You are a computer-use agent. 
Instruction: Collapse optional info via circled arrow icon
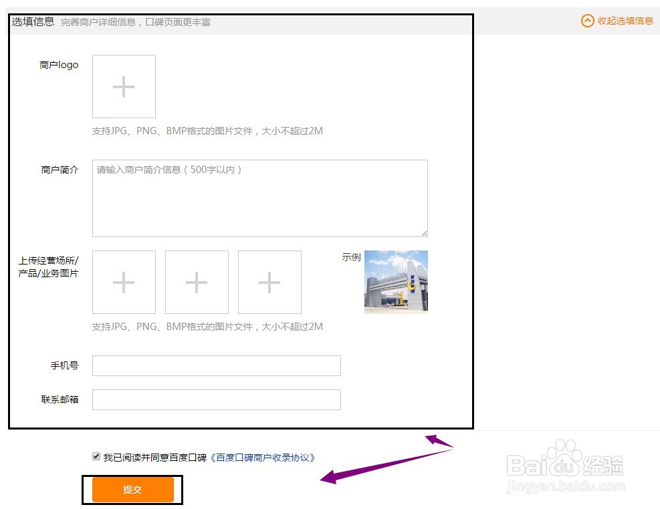click(x=587, y=21)
